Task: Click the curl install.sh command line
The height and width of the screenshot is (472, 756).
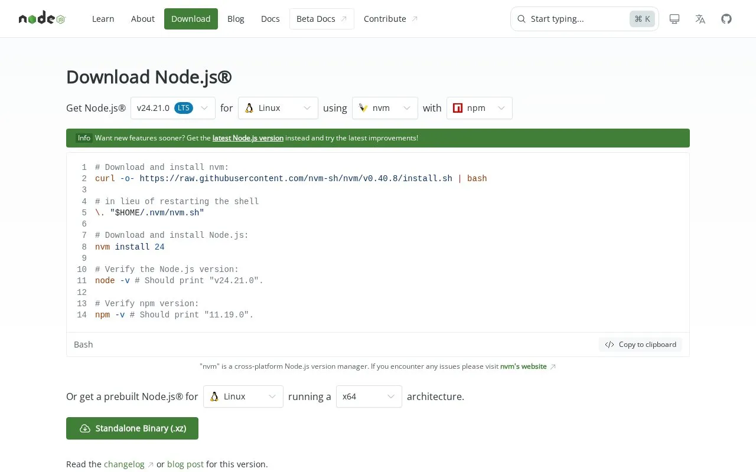Action: [x=291, y=178]
